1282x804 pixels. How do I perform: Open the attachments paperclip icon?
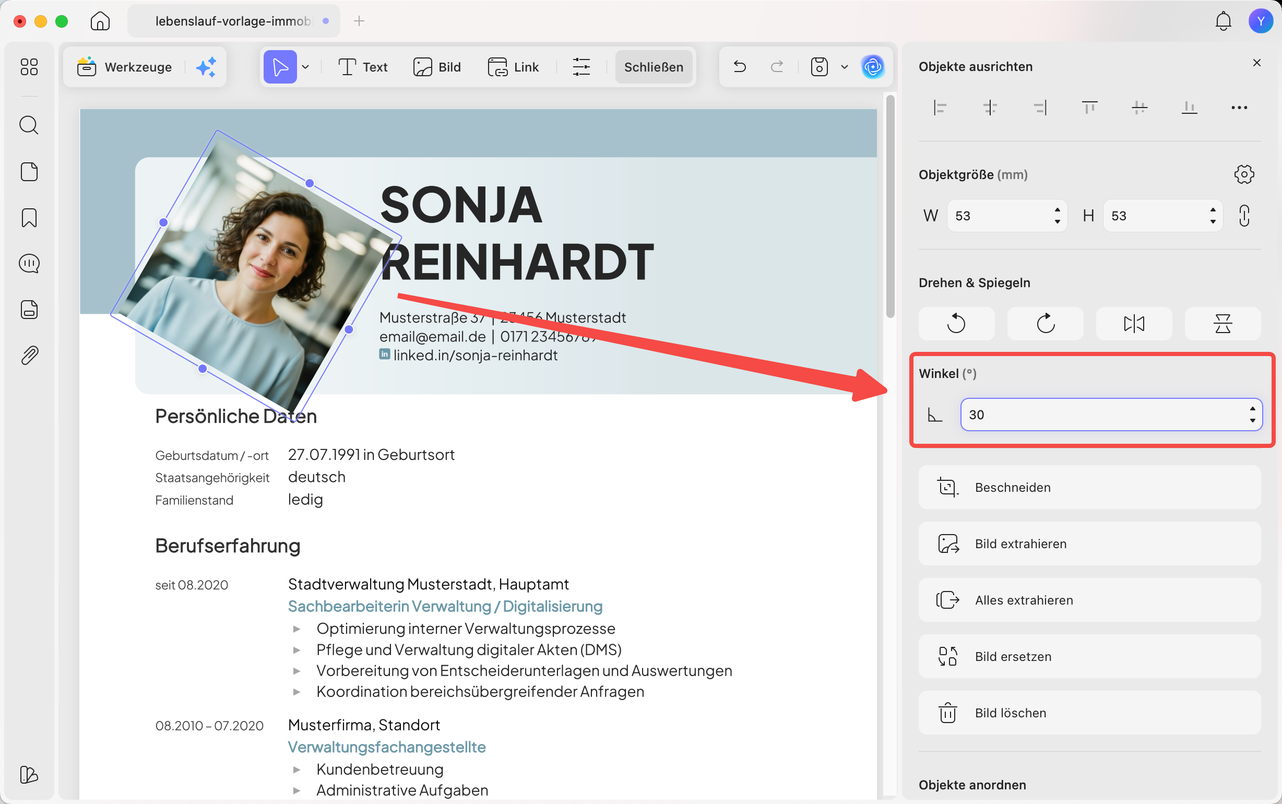click(29, 355)
